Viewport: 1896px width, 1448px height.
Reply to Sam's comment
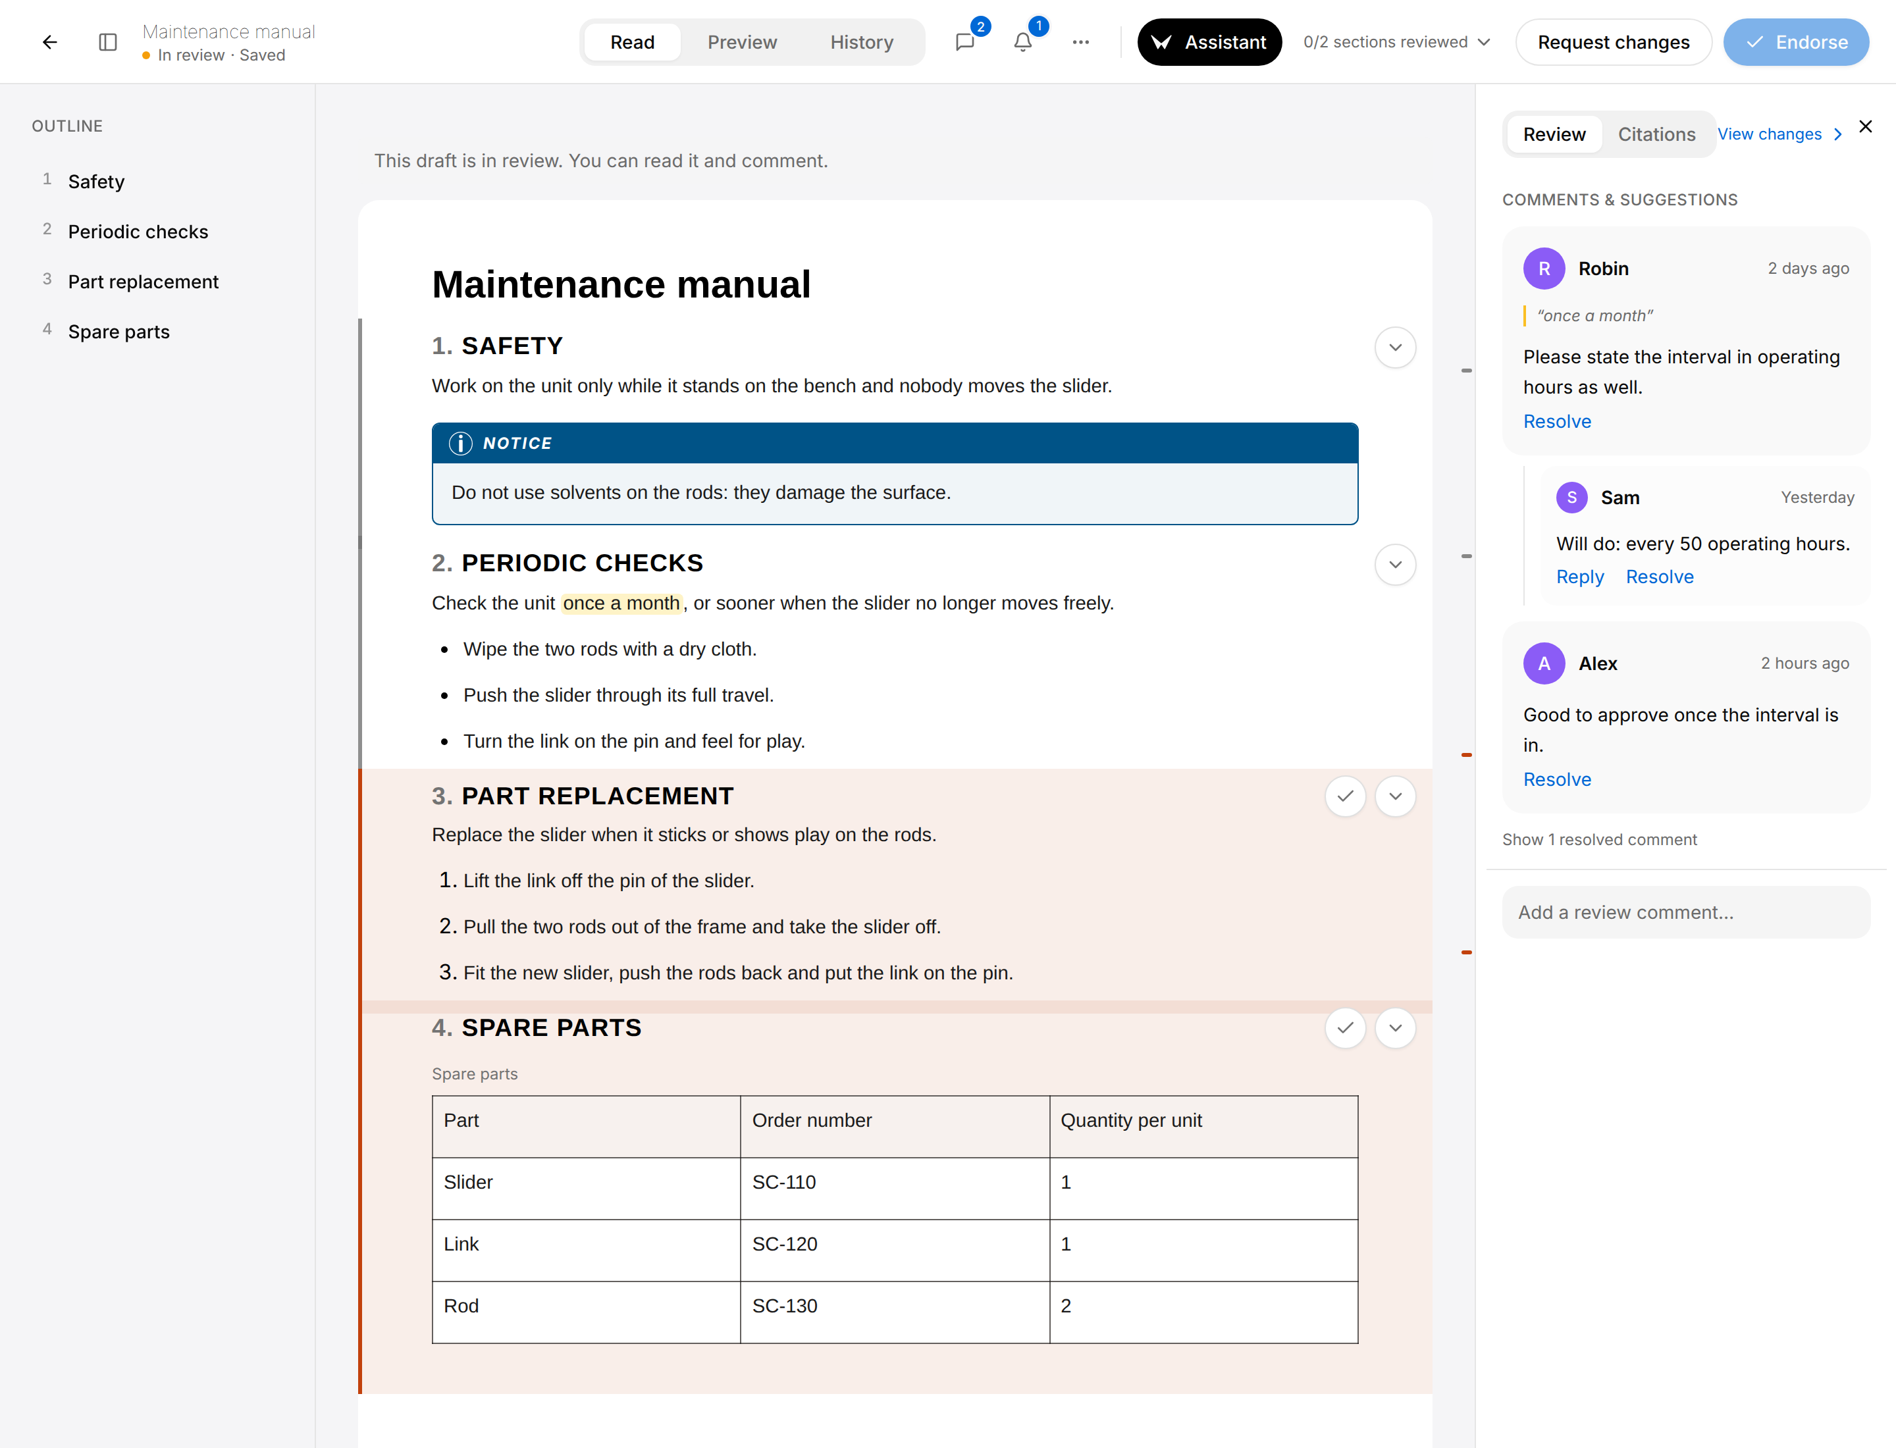(1579, 577)
